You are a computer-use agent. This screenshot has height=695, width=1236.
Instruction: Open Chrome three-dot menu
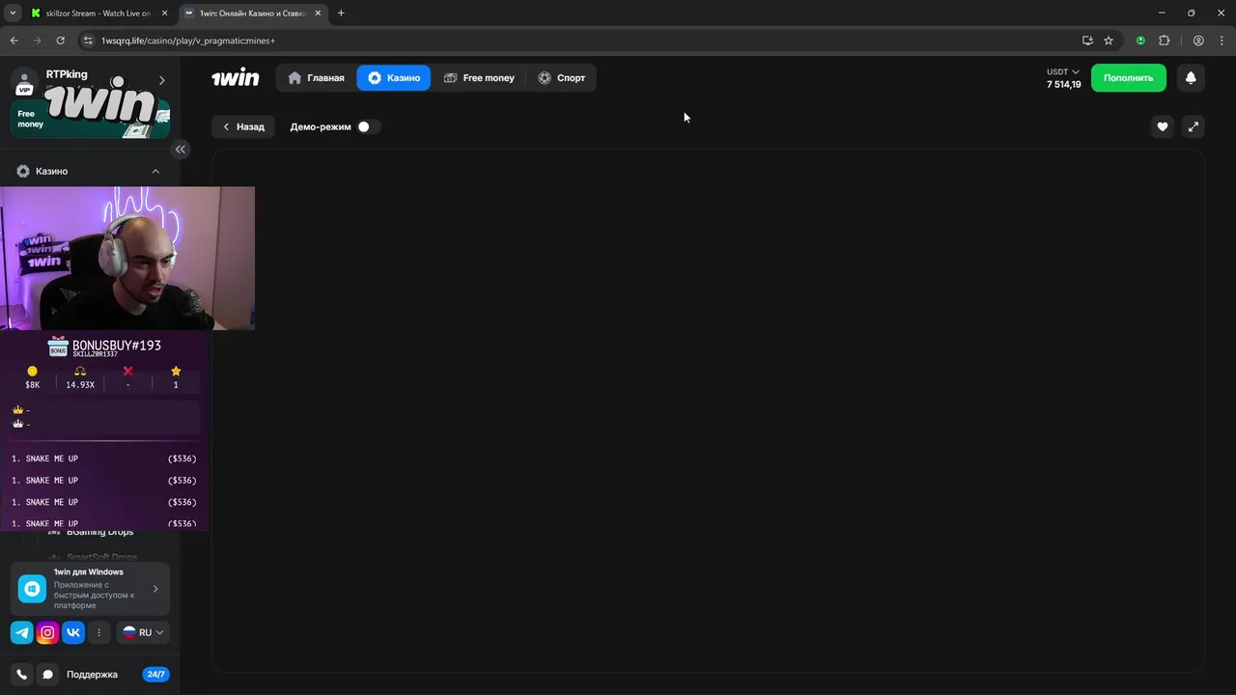(x=1220, y=41)
